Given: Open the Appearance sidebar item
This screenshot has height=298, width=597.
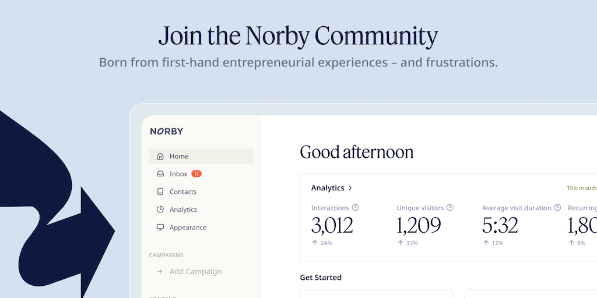Looking at the screenshot, I should tap(188, 228).
